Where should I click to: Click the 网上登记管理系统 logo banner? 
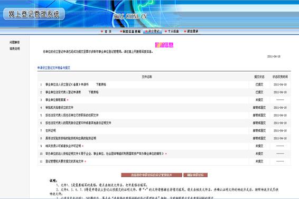coord(34,14)
